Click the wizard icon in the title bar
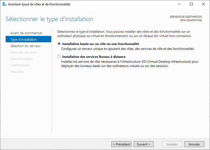 4,4
